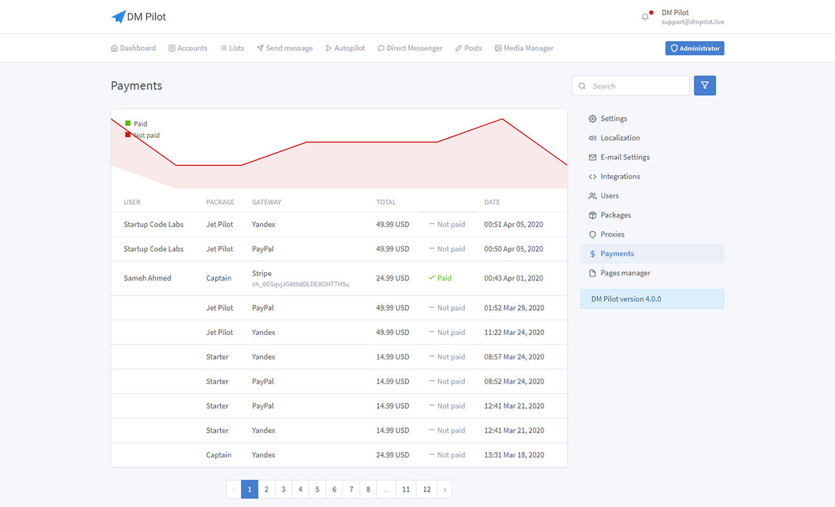The image size is (835, 507).
Task: Click the Autopilot play icon
Action: 329,48
